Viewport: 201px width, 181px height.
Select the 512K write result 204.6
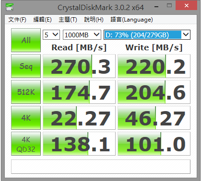click(x=154, y=92)
